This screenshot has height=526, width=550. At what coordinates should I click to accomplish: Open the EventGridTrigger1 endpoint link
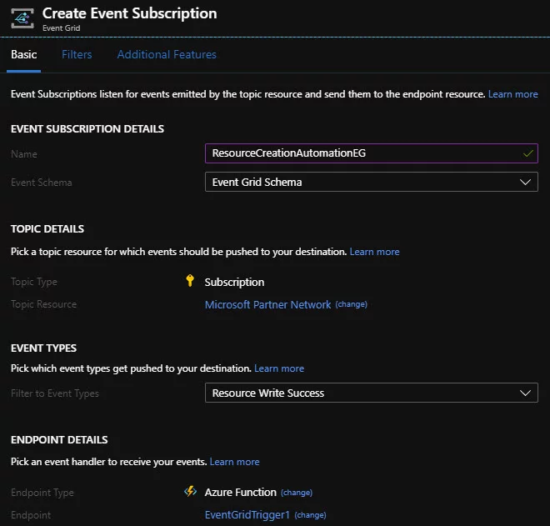(x=247, y=515)
